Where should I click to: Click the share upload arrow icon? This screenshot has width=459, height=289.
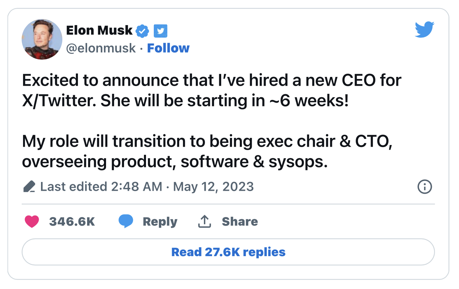coord(204,222)
